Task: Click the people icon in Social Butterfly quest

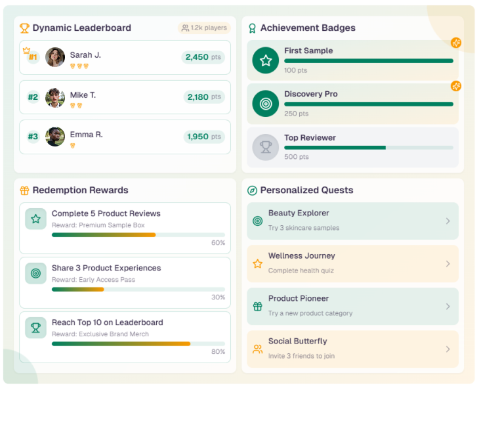Action: click(x=257, y=349)
